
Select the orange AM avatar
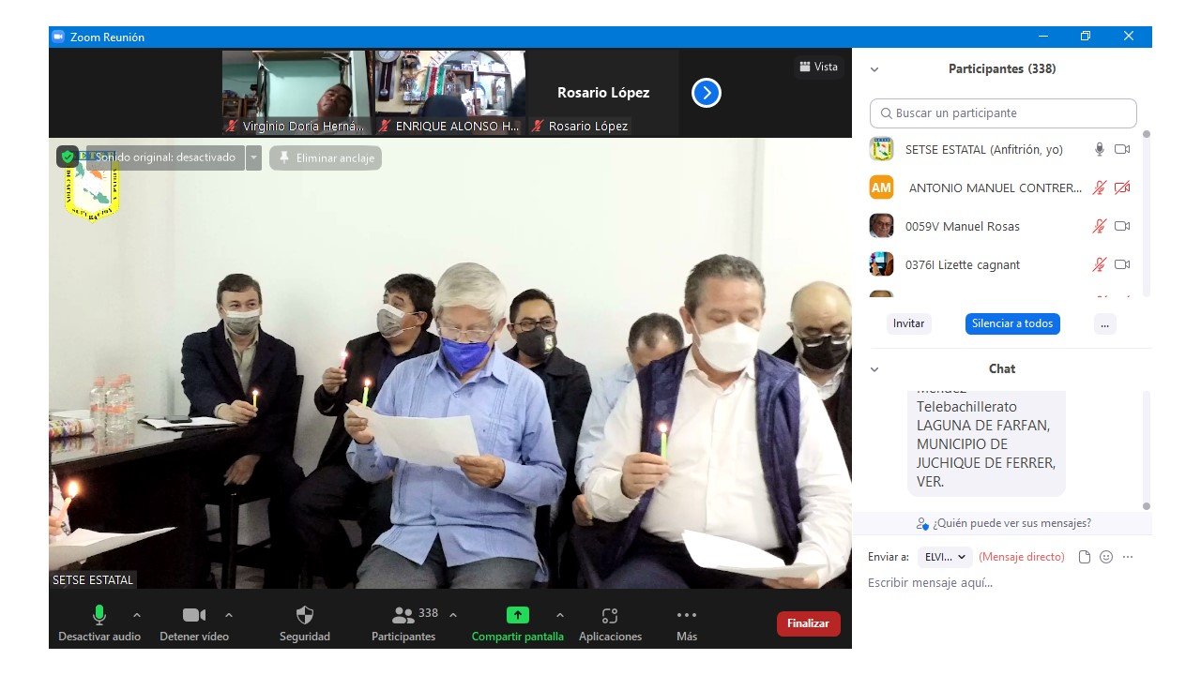[x=881, y=187]
